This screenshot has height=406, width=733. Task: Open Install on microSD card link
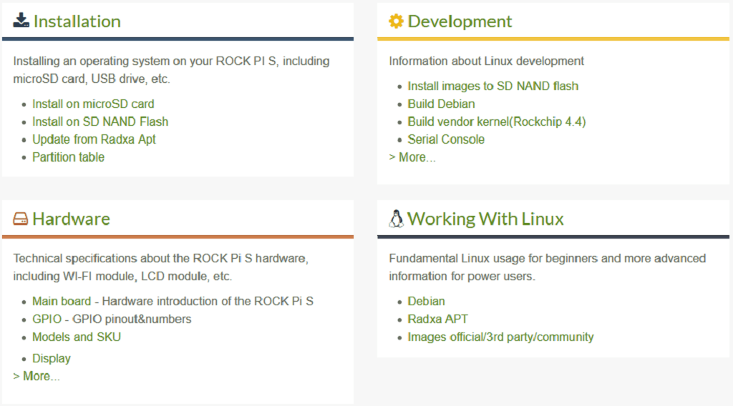pos(93,104)
